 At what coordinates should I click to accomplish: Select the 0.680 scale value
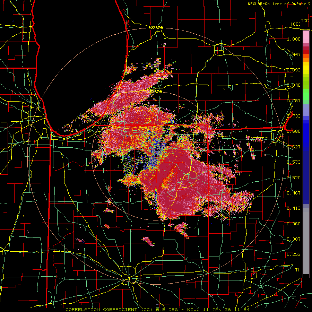click(294, 131)
